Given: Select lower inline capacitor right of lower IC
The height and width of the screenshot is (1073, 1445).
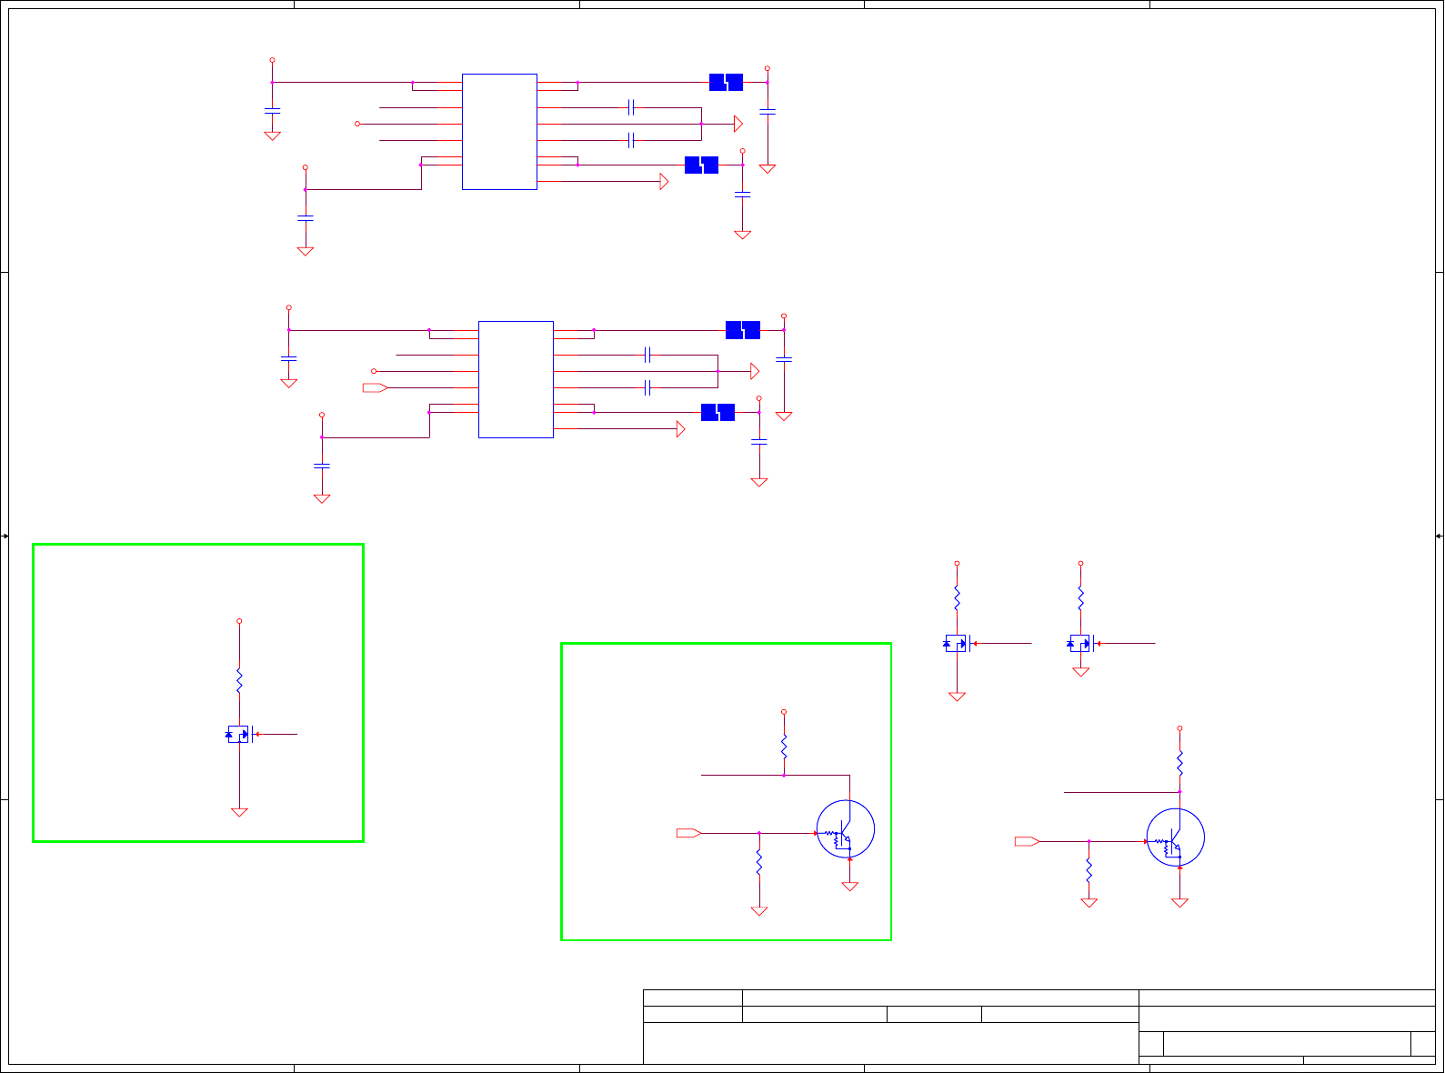Looking at the screenshot, I should tap(647, 388).
